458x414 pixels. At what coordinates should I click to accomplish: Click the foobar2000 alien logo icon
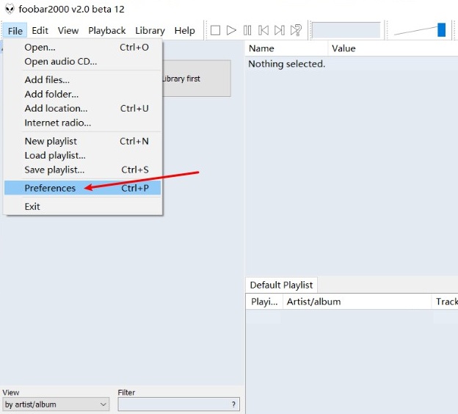pyautogui.click(x=10, y=9)
